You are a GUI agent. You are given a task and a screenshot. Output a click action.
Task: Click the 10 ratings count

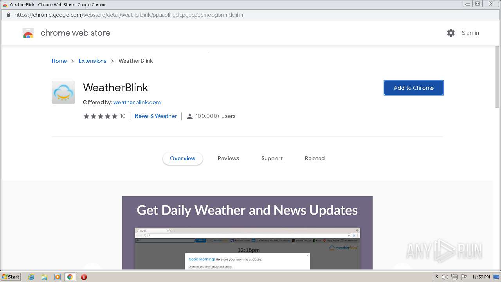(x=123, y=116)
